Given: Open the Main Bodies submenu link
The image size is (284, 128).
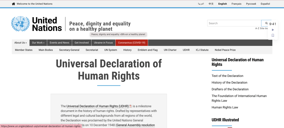Looking at the screenshot, I should pos(46,50).
